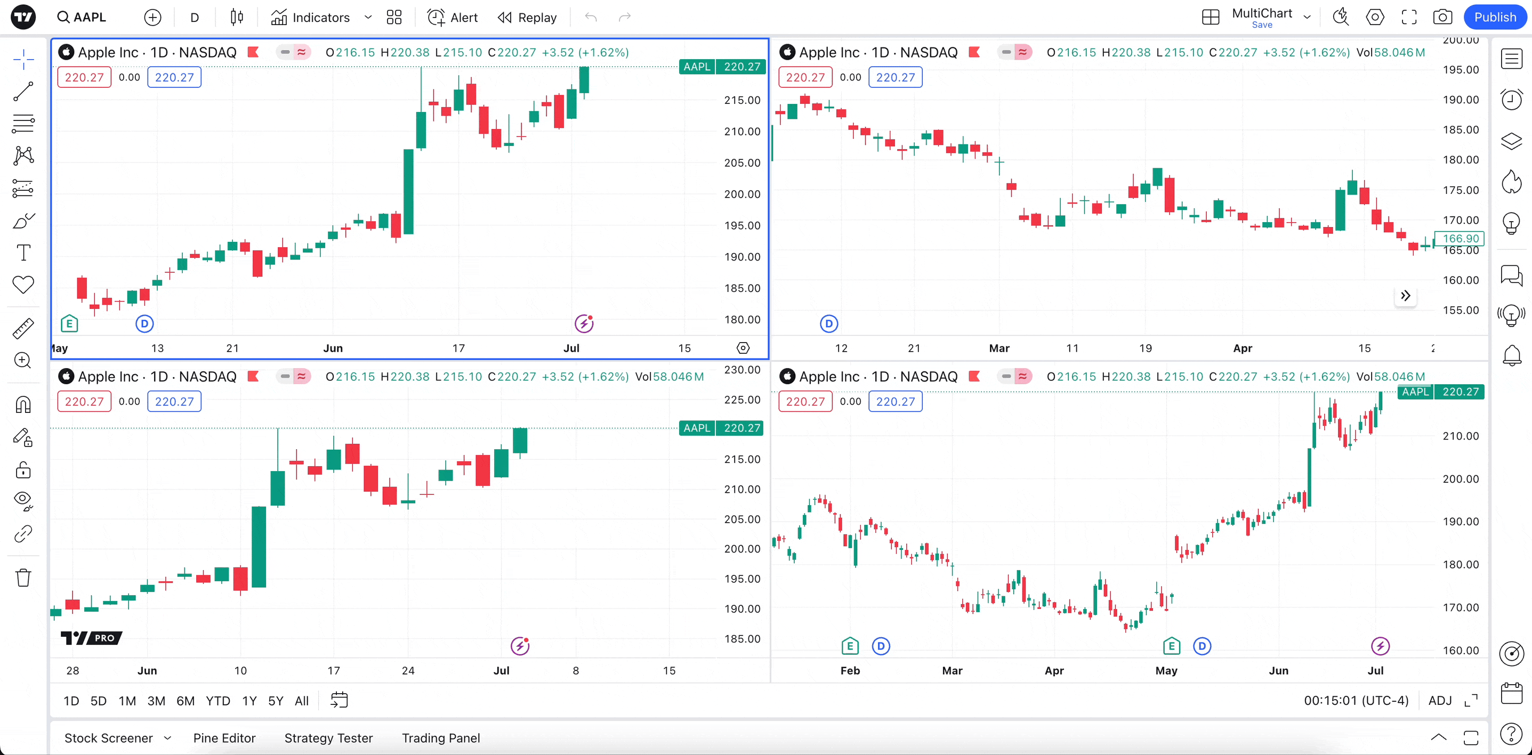Screen dimensions: 1532x755
Task: Open the alerts clock panel
Action: (1511, 99)
